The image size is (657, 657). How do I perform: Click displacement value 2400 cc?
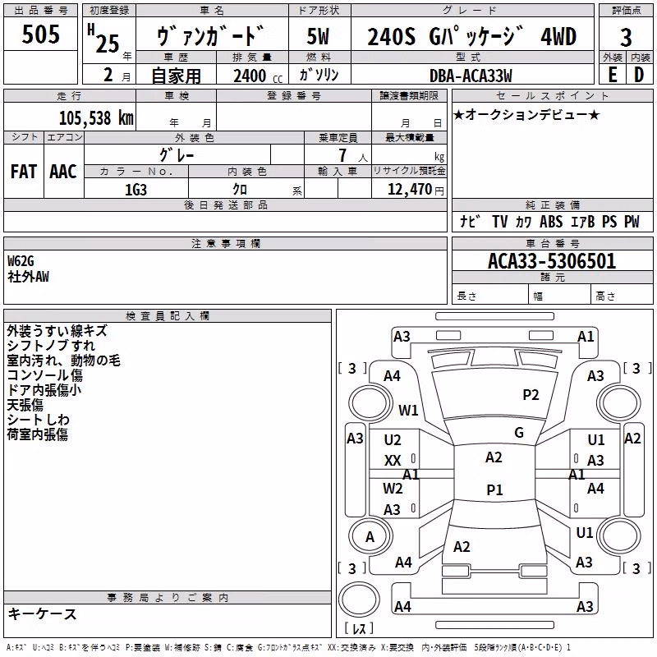coord(258,76)
